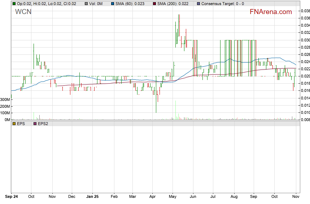Select the Jan 25 date axis label
The height and width of the screenshot is (204, 310).
pos(92,197)
